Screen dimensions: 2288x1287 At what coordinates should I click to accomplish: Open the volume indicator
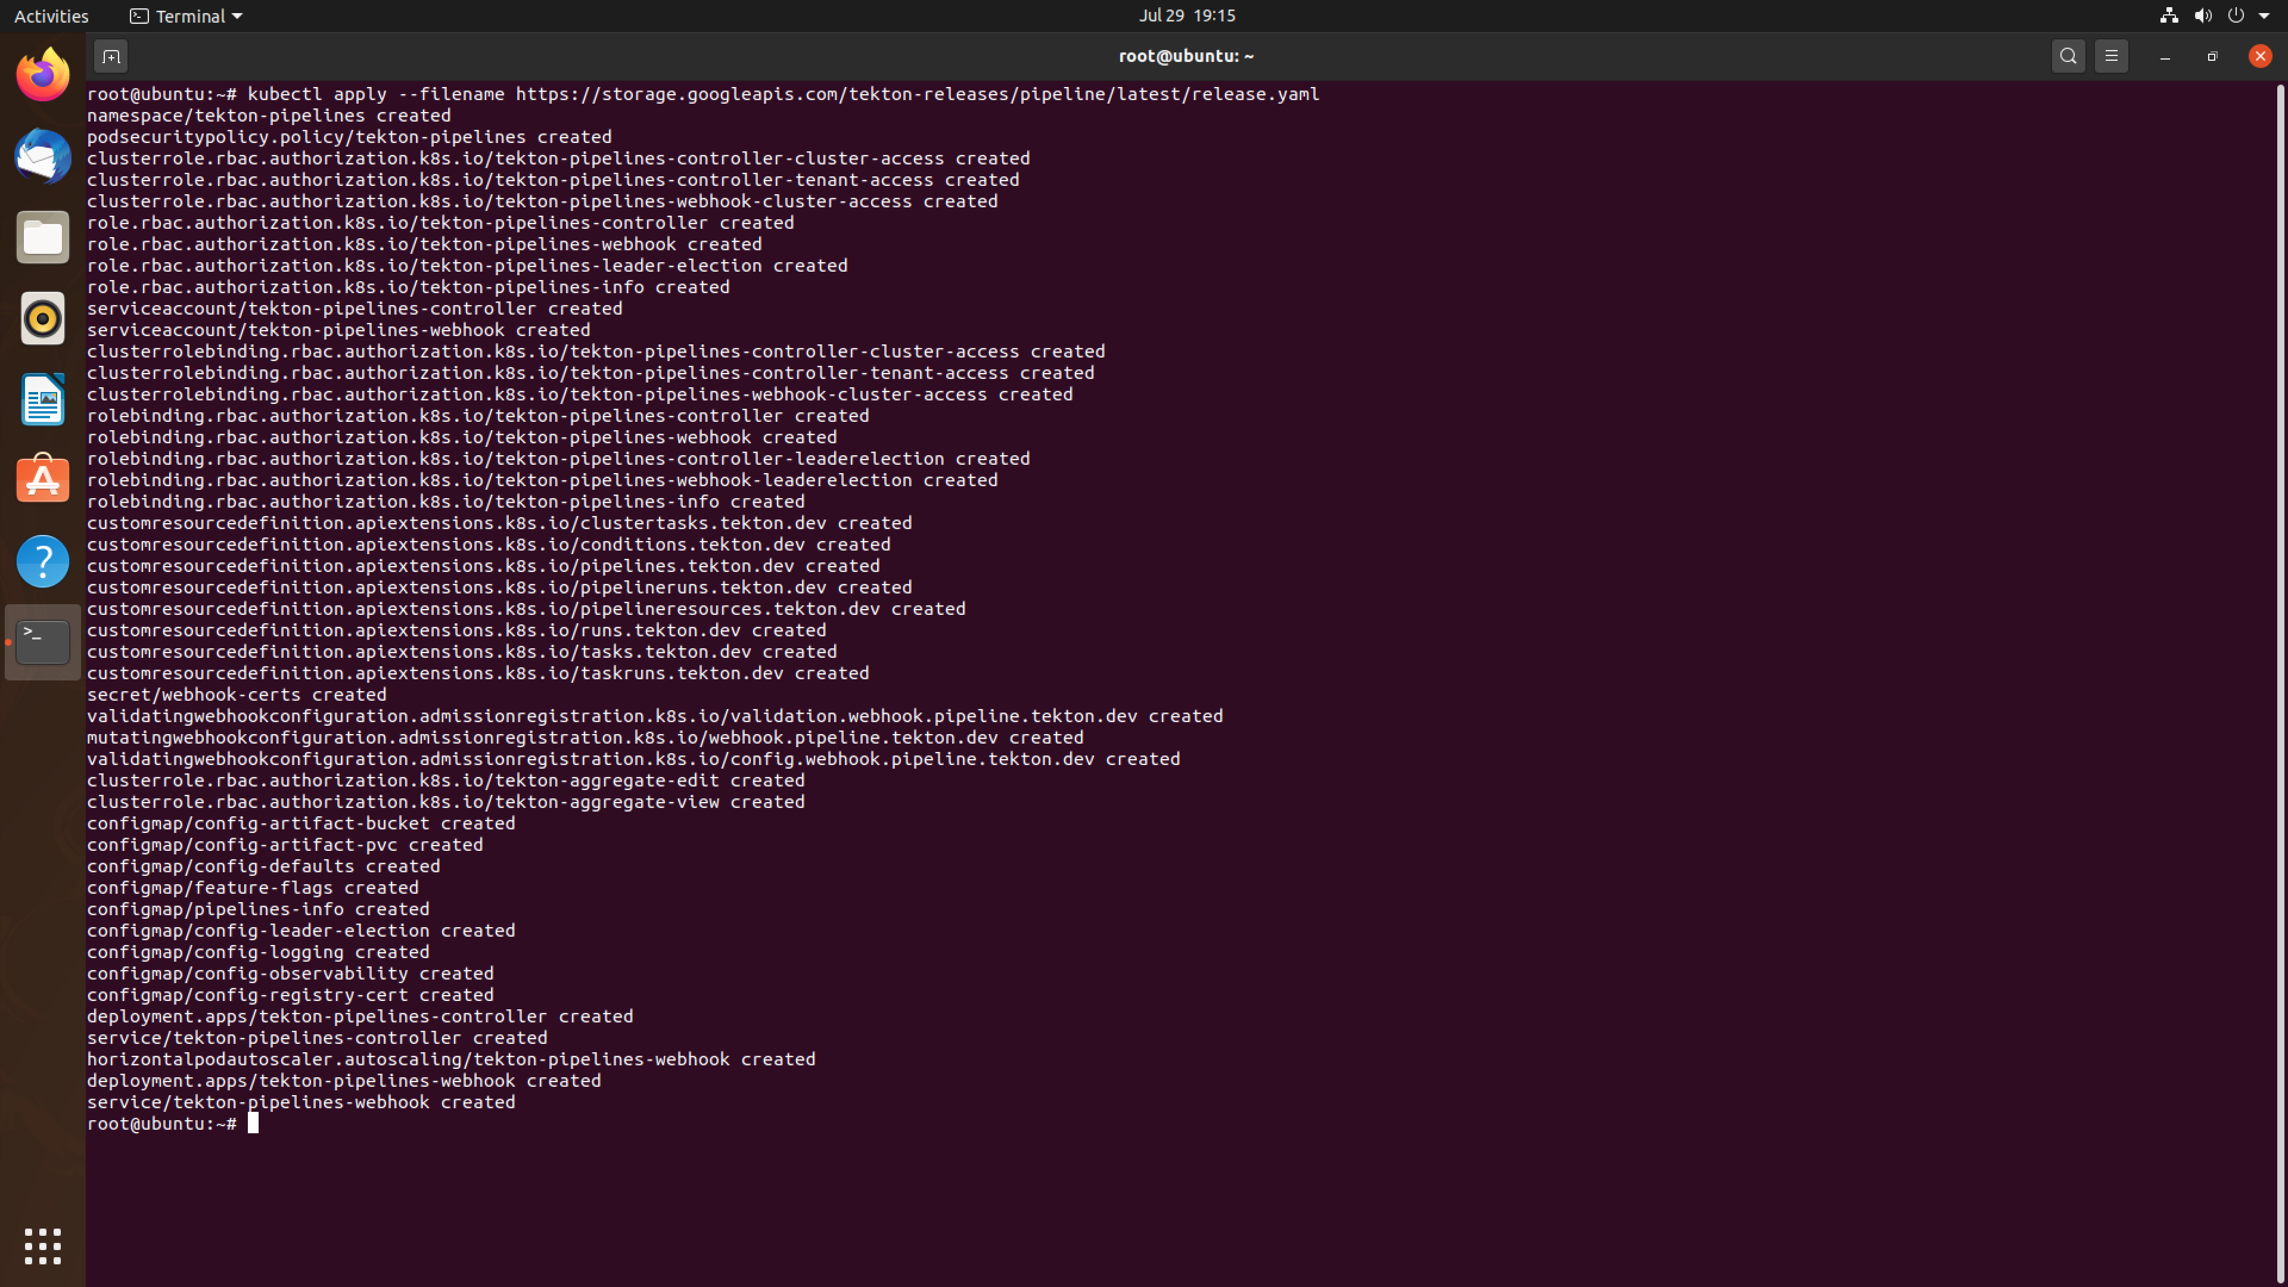[2203, 15]
